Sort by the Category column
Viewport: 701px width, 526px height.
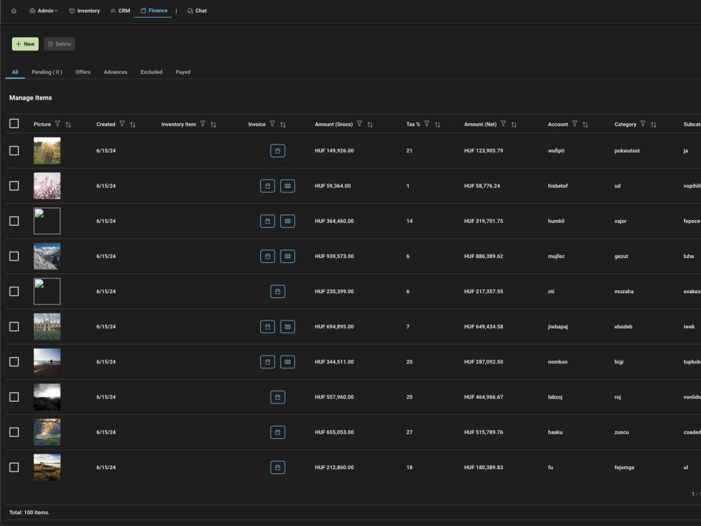point(653,124)
